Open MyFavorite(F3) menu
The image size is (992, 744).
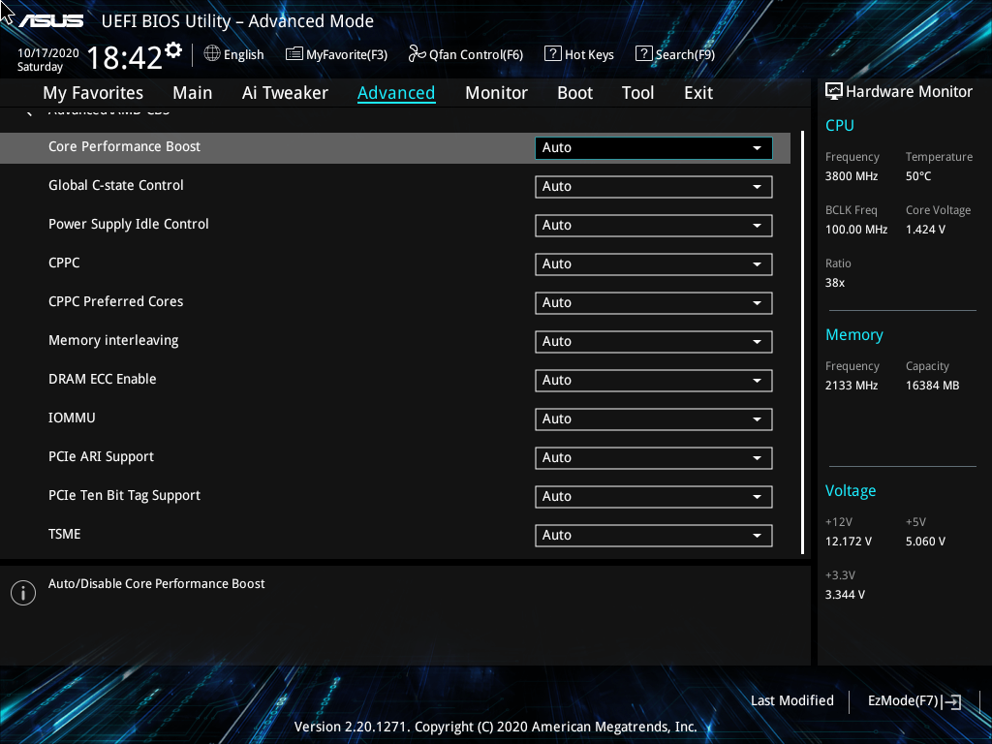[336, 54]
